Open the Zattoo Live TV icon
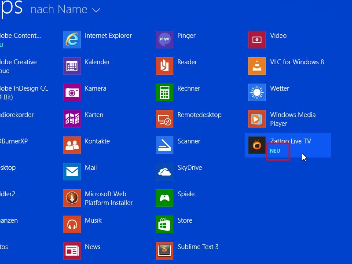This screenshot has width=352, height=264. coord(257,145)
